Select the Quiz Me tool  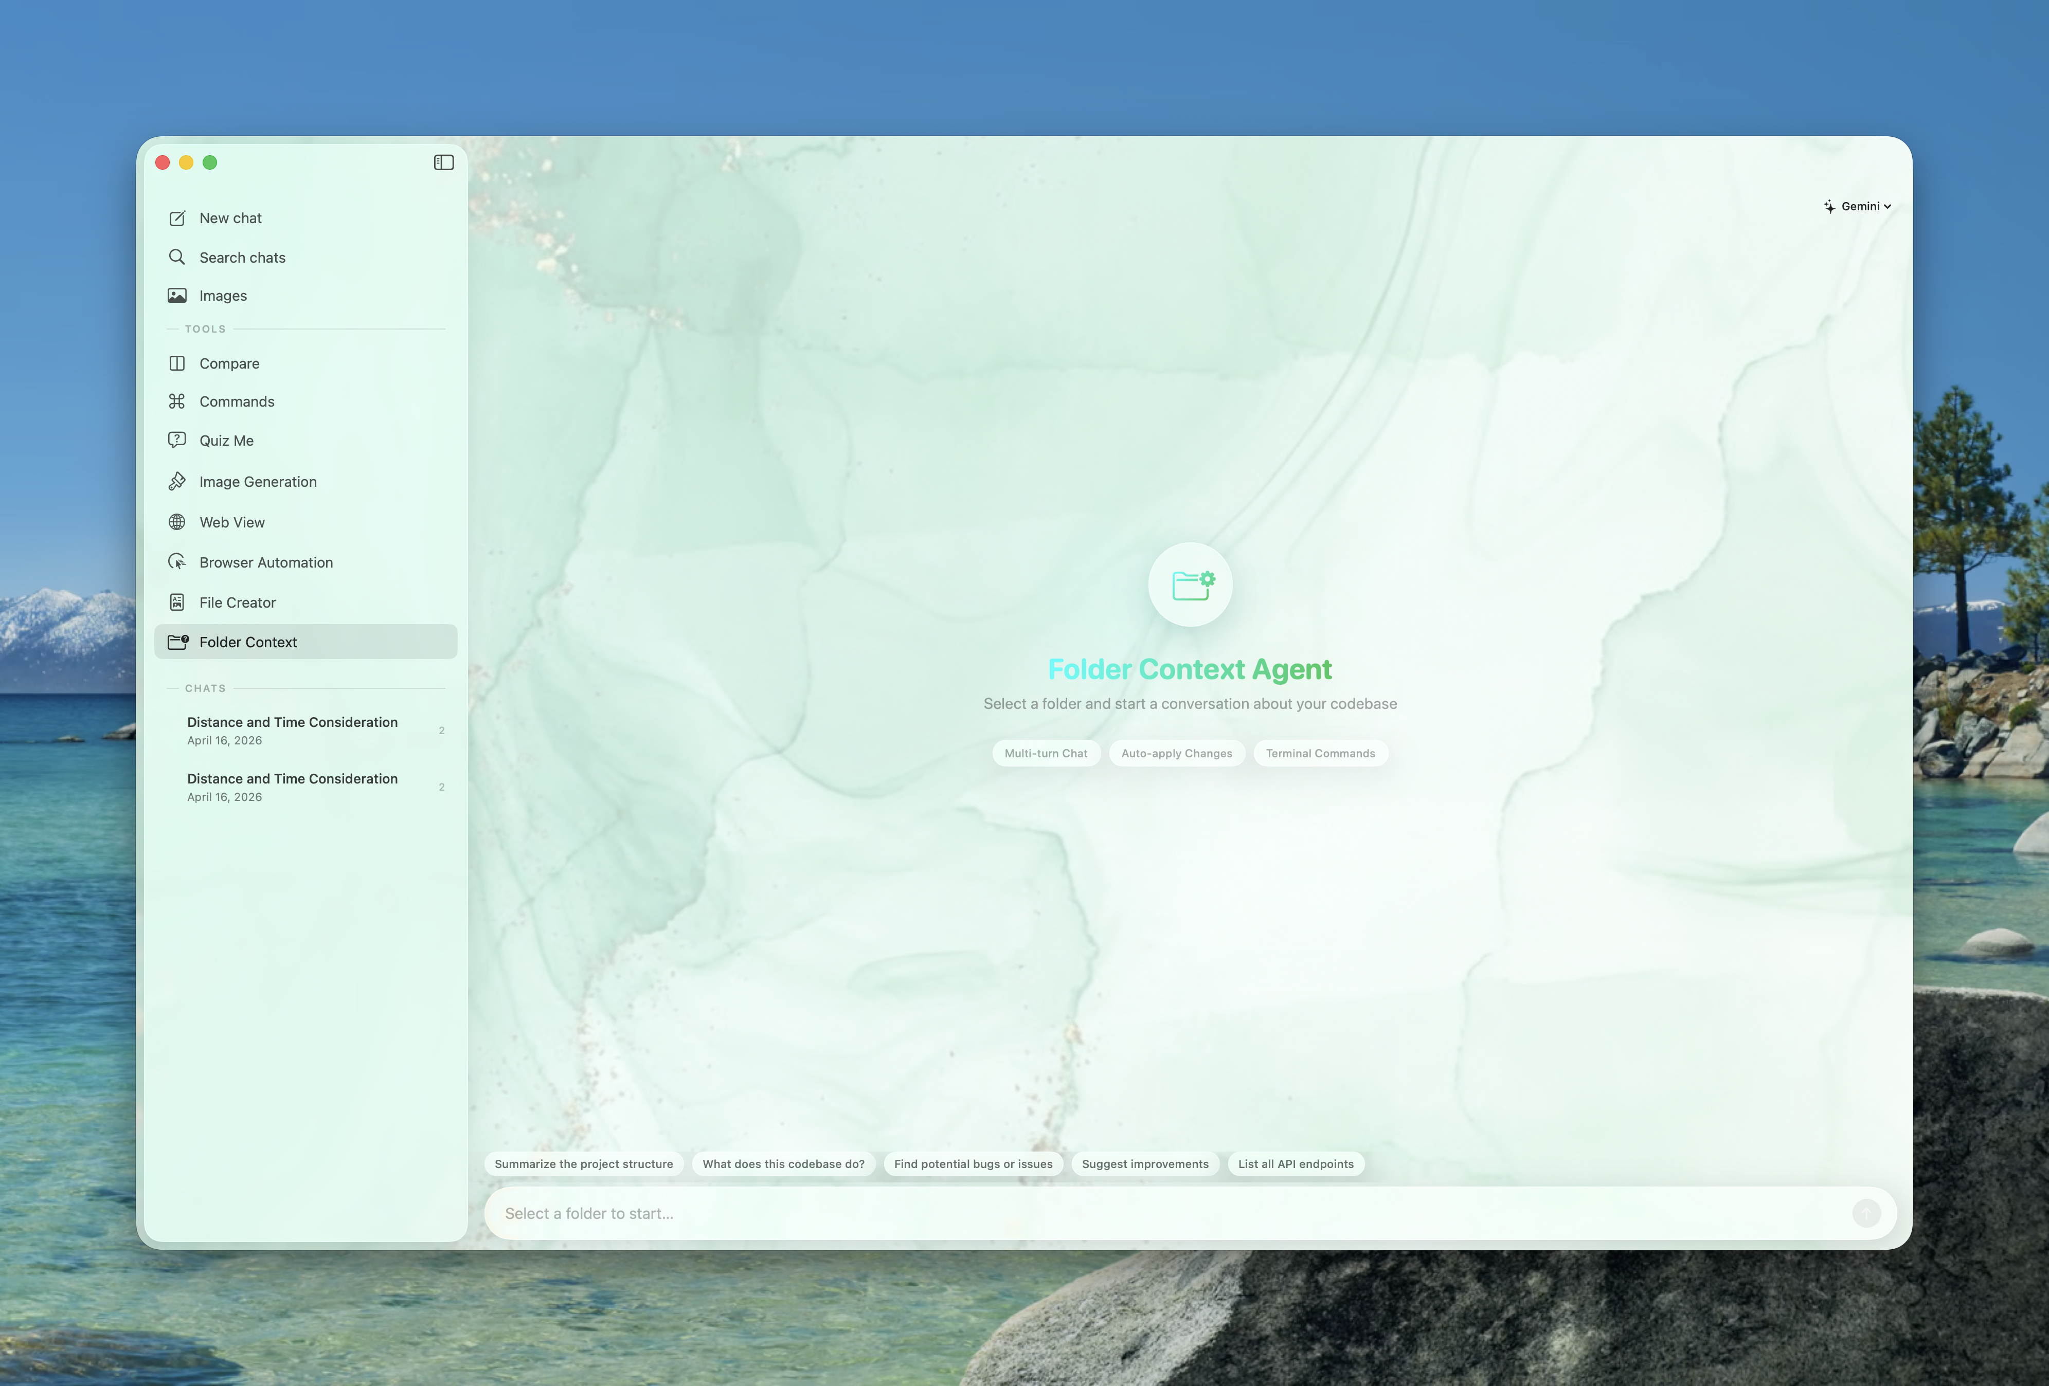point(306,440)
